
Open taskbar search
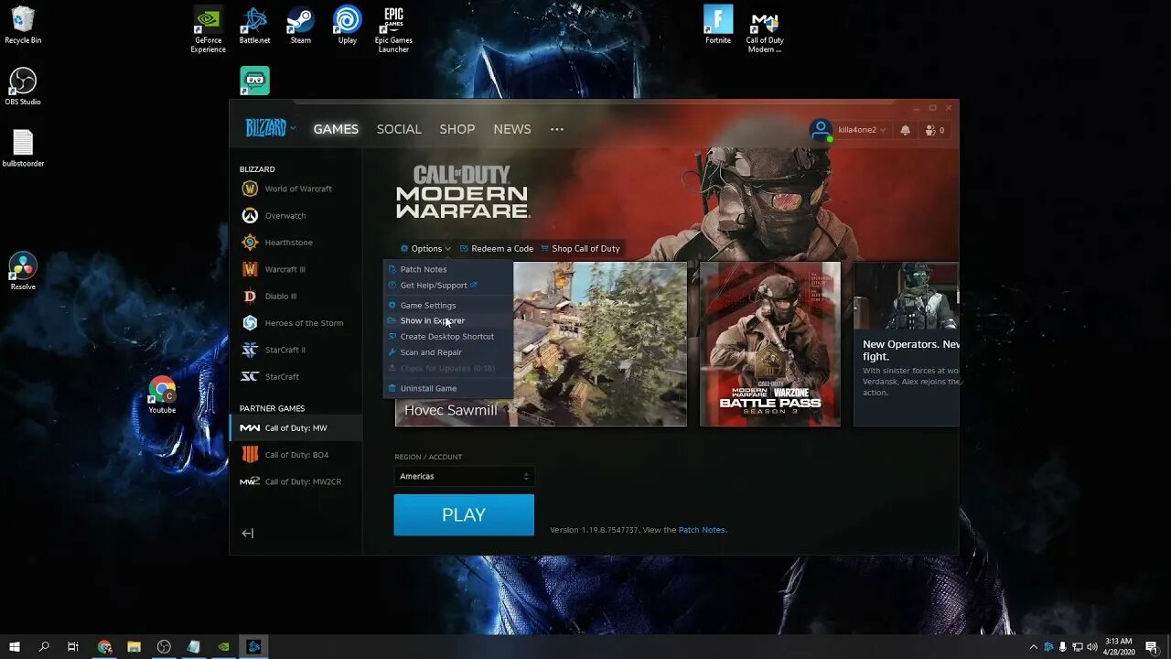44,646
